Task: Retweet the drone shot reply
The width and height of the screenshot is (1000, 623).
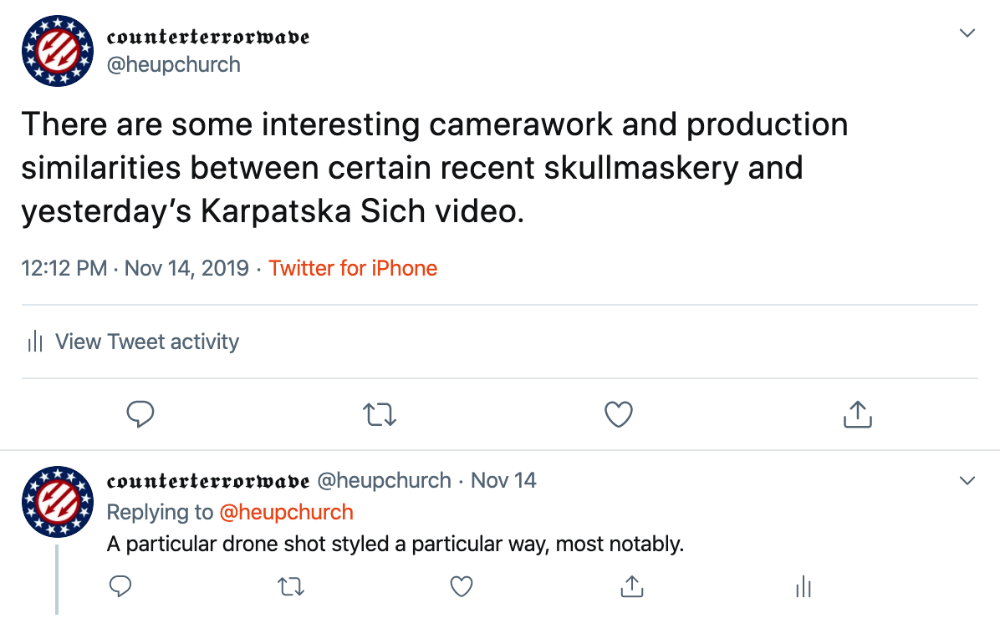Action: (291, 587)
